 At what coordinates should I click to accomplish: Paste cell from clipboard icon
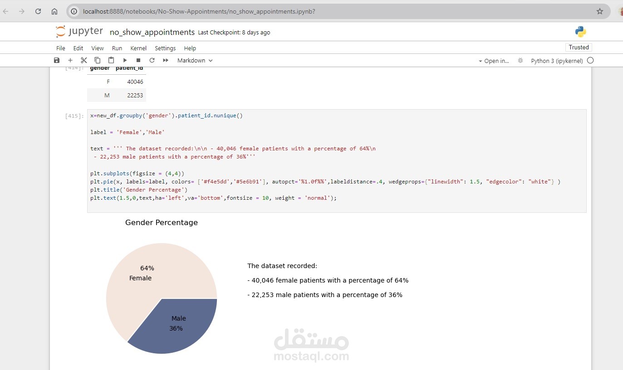(111, 60)
